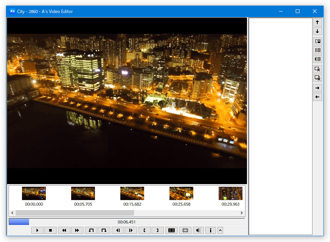The image size is (330, 242).
Task: Select the 00:29.963 thumbnail
Action: pyautogui.click(x=231, y=193)
